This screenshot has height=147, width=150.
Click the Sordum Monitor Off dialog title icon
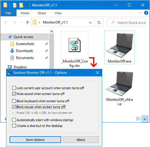10,73
